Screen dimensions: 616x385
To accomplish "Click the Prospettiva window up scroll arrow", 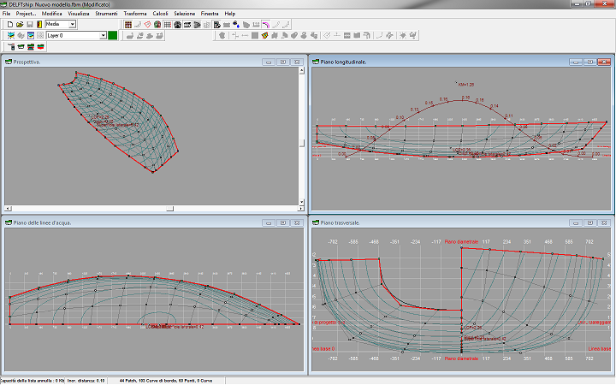I will [x=302, y=70].
